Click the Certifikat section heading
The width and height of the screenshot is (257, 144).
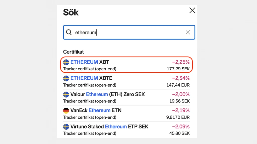tap(74, 52)
